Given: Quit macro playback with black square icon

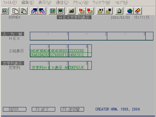Looking at the screenshot, I should [x=108, y=11].
